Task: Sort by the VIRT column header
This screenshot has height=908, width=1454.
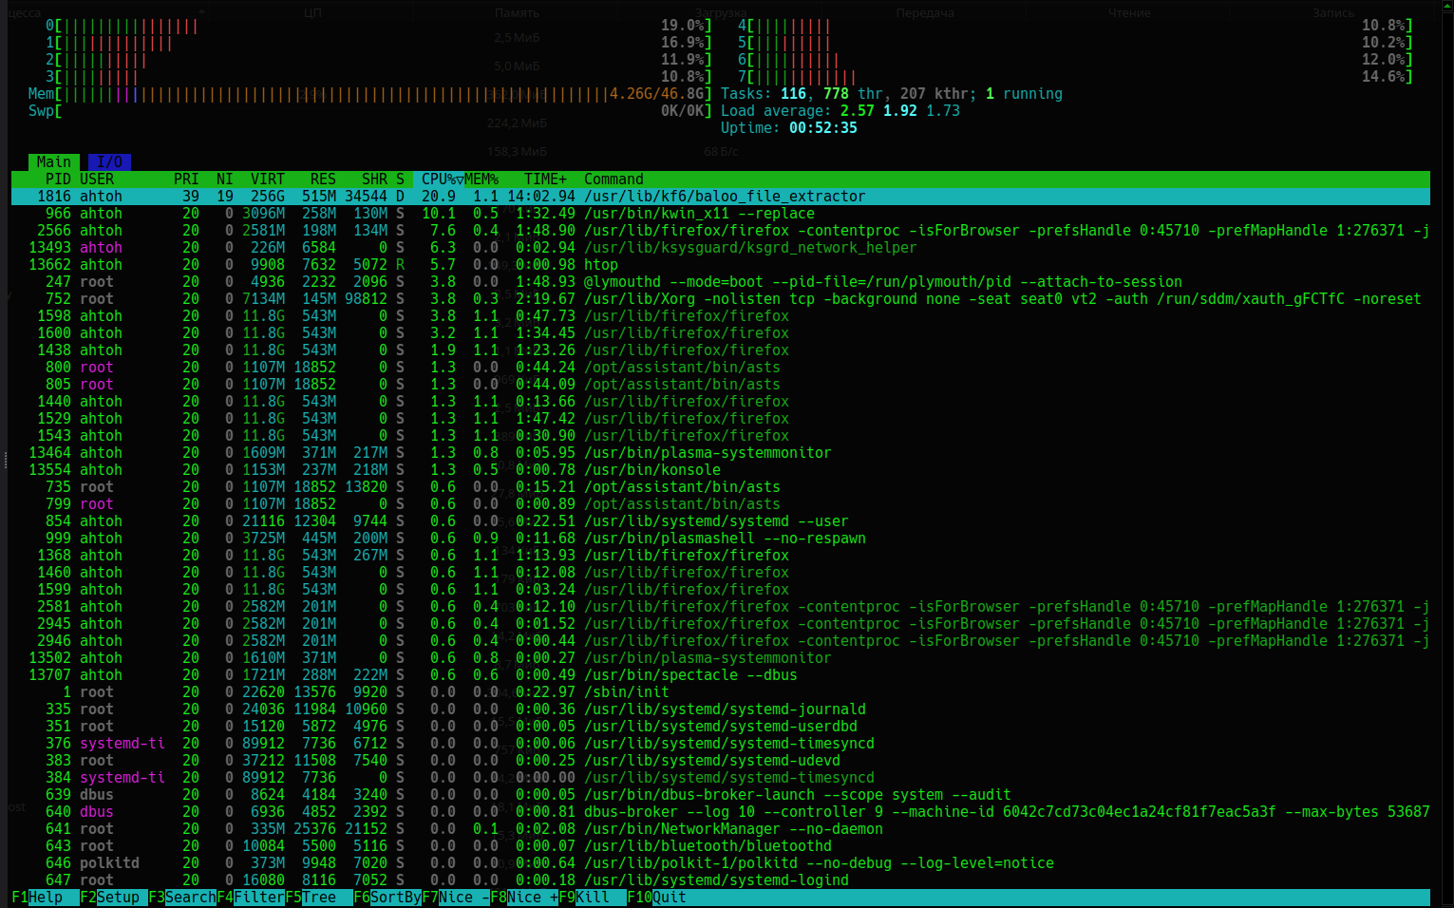Action: pos(268,180)
